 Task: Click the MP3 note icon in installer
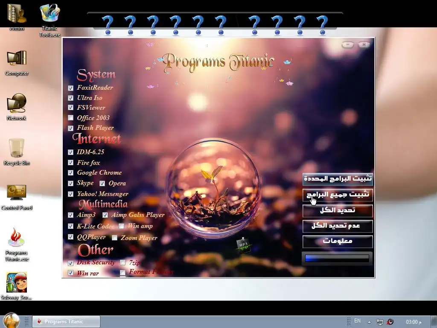[x=243, y=245]
